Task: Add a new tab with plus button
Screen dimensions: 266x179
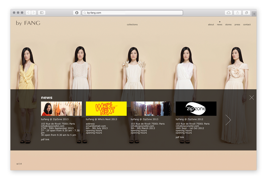Action: [254, 14]
